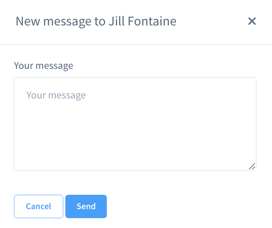272x228 pixels.
Task: Dismiss the dialog using the X
Action: (x=252, y=21)
